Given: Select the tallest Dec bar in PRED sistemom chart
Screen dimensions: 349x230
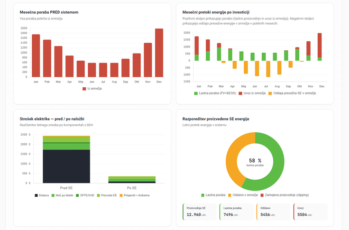Looking at the screenshot, I should coord(159,53).
